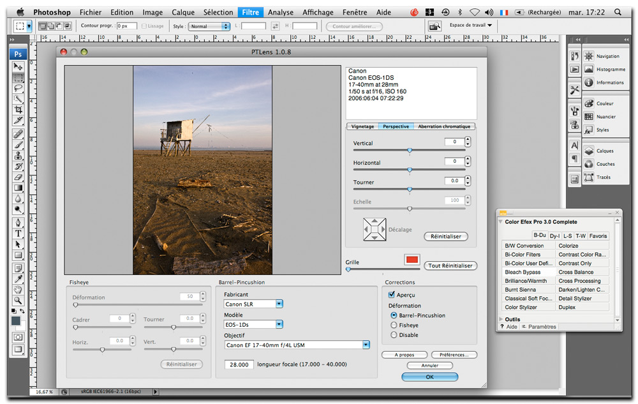The width and height of the screenshot is (638, 404).
Task: Select the Type tool
Action: [19, 234]
